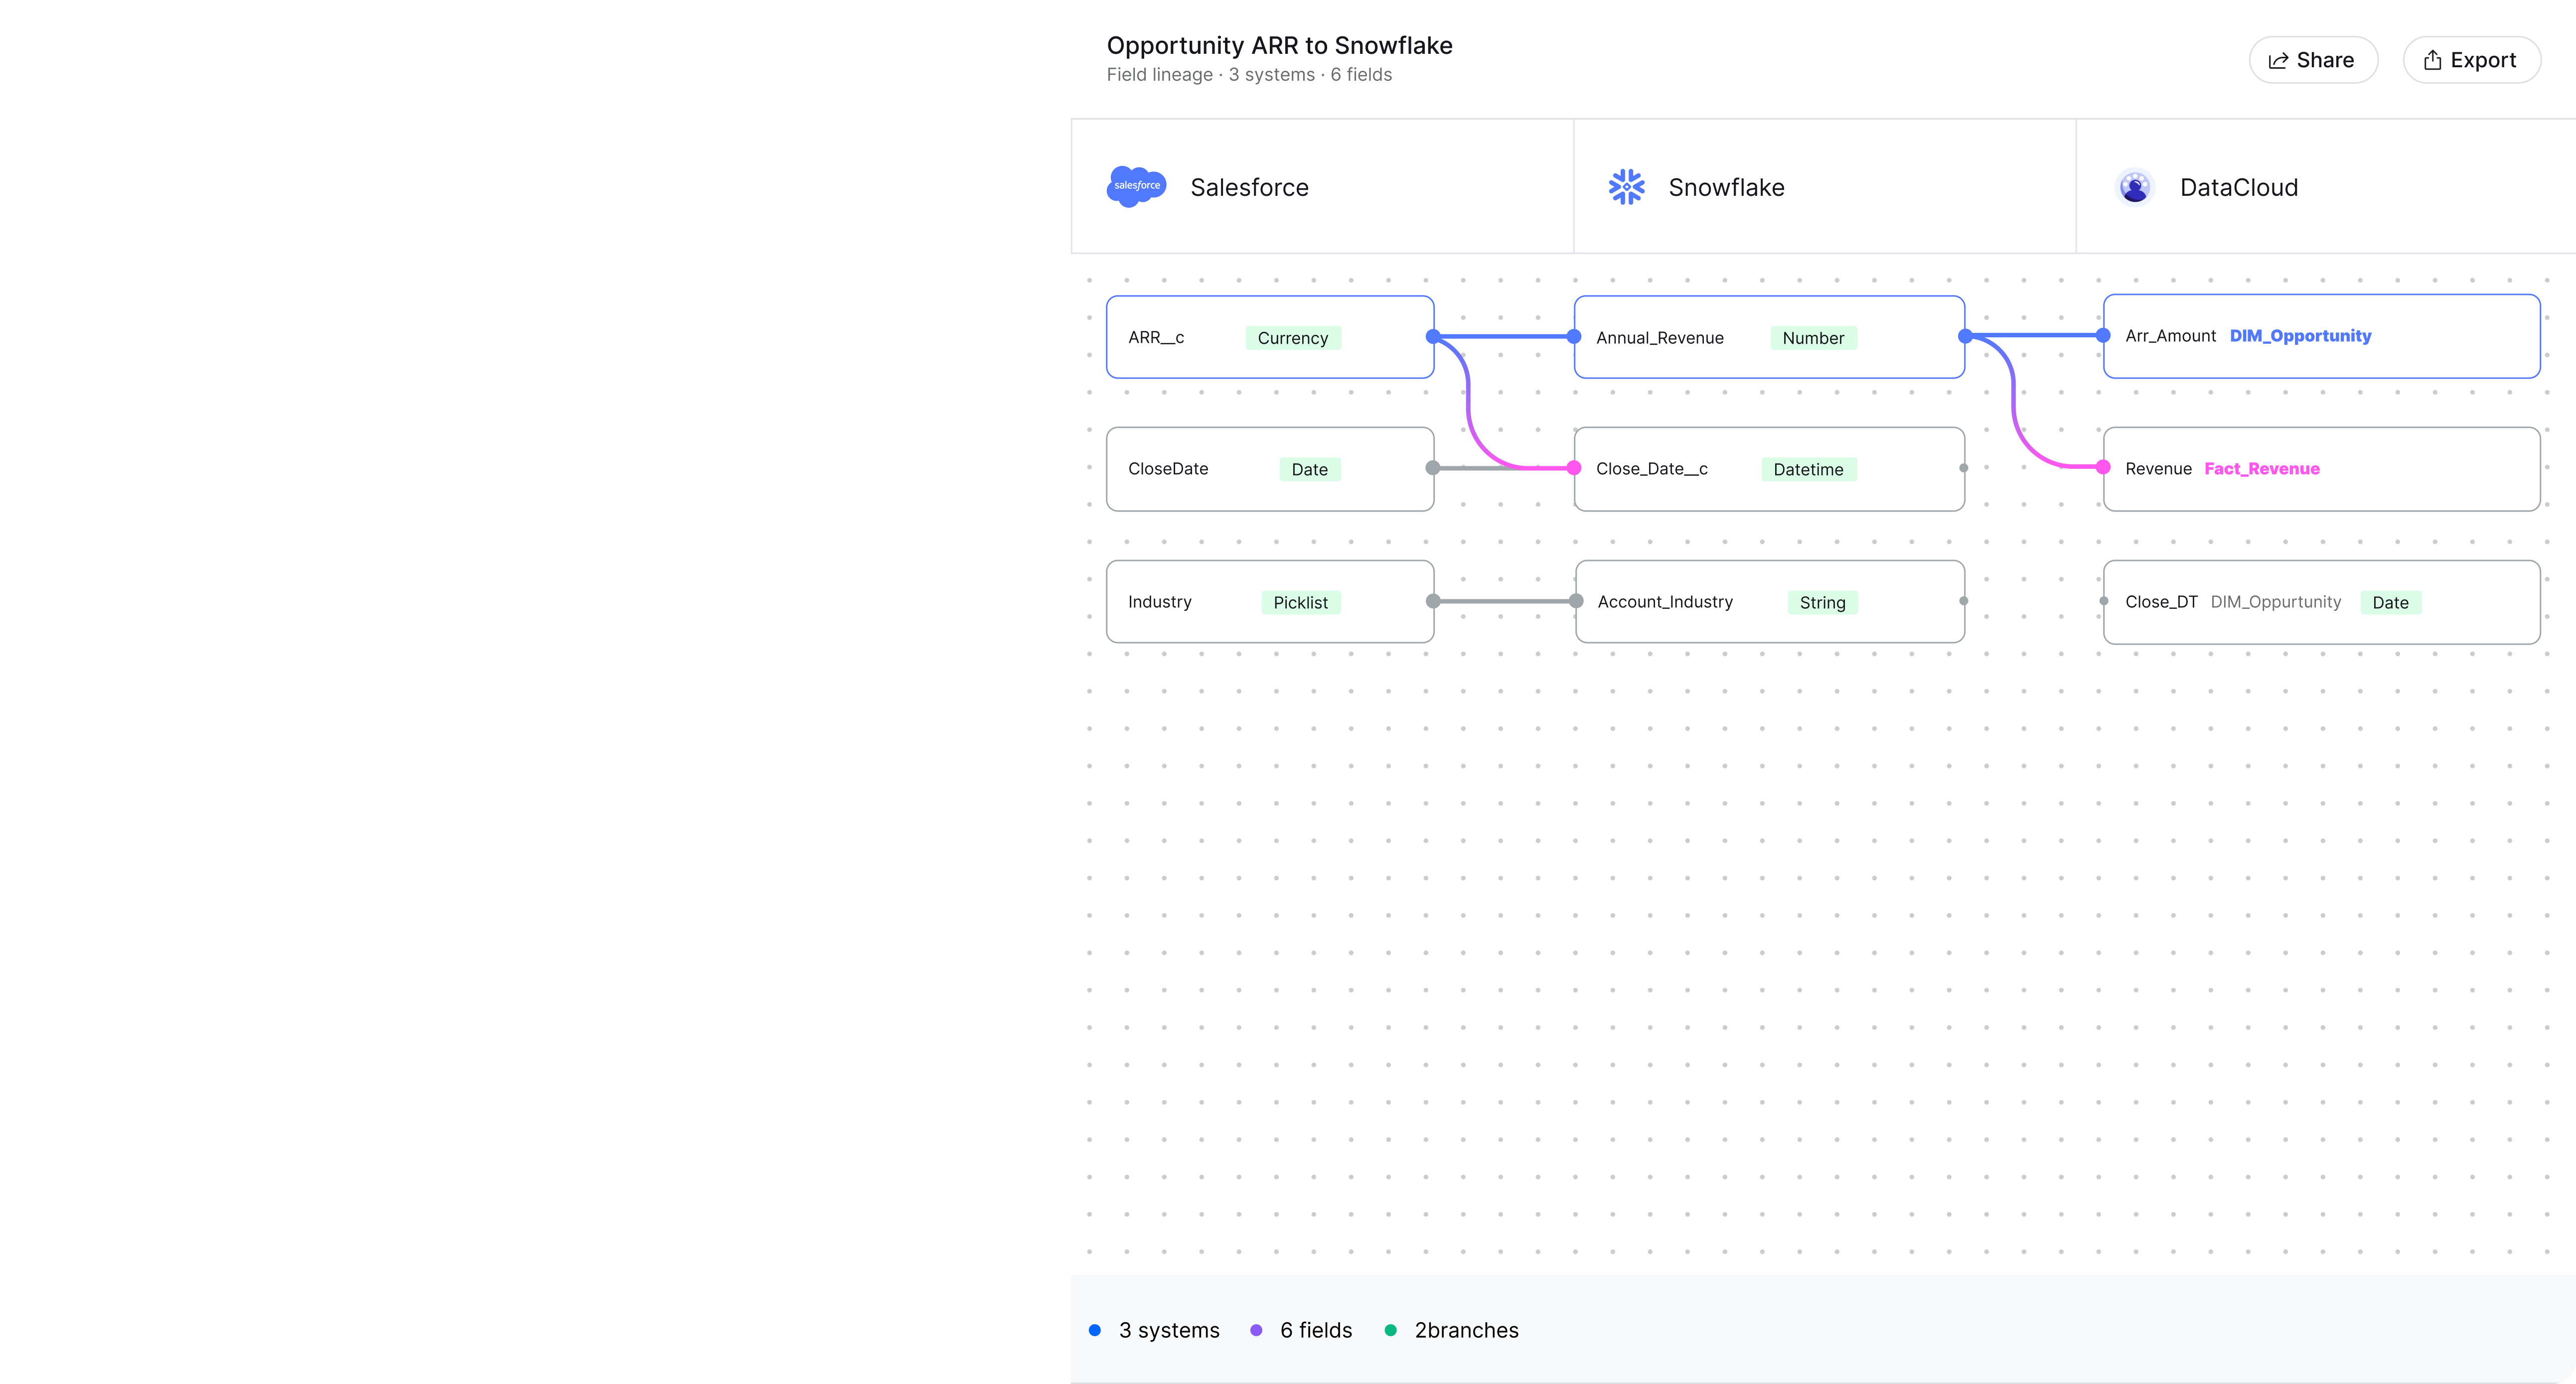Click the export upload icon
This screenshot has width=2576, height=1384.
coord(2432,61)
